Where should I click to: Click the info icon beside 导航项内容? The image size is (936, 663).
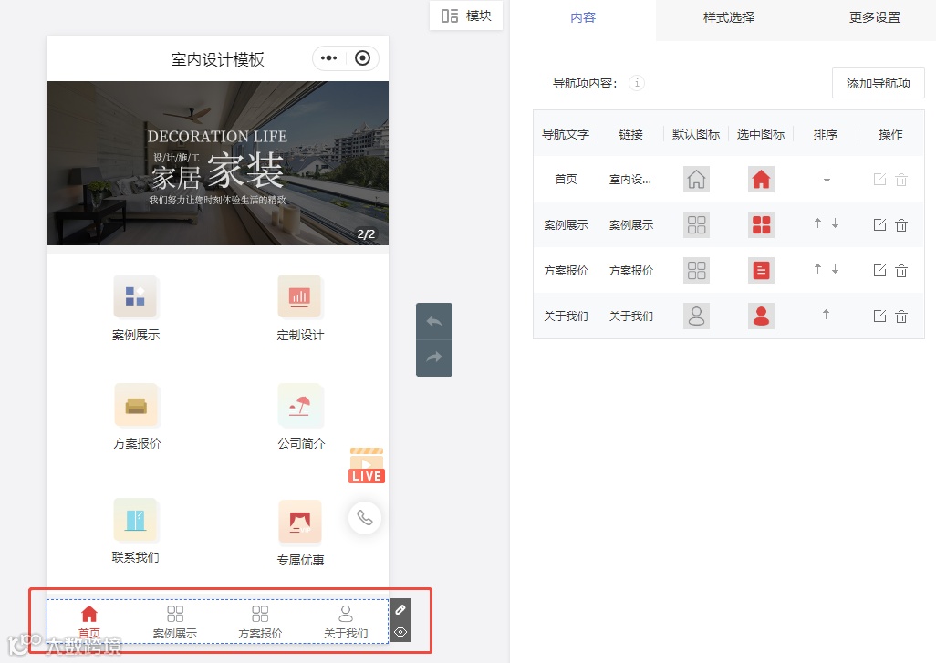tap(637, 83)
